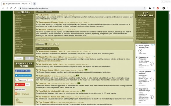Open DamnVid 1.6.0.1 download link
This screenshot has width=171, height=106.
click(45, 84)
